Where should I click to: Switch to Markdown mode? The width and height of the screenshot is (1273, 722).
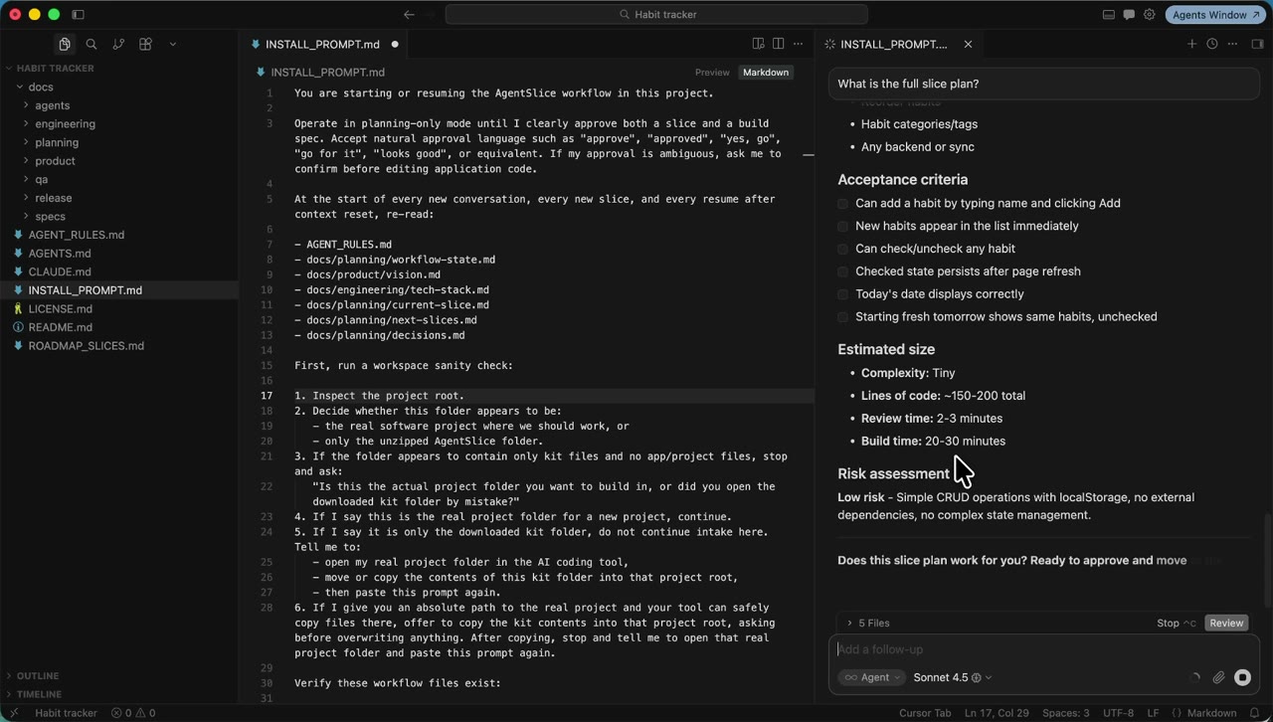[x=766, y=73]
